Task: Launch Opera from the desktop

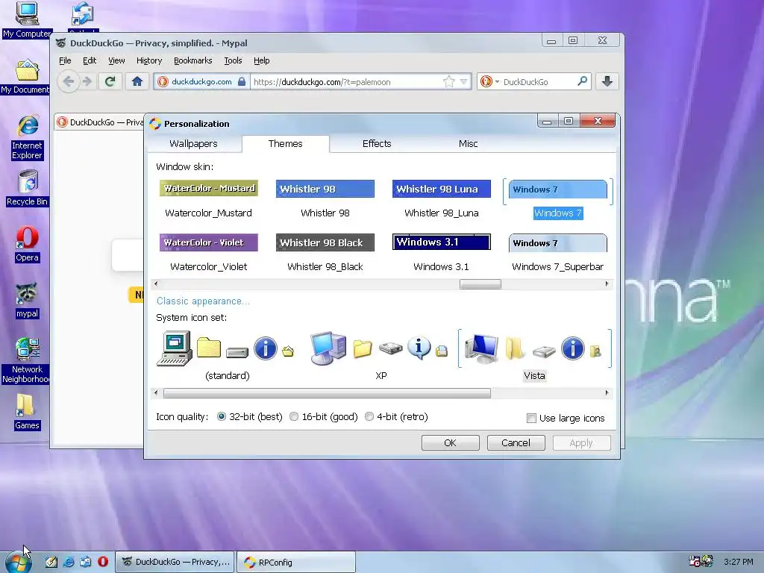Action: 28,244
